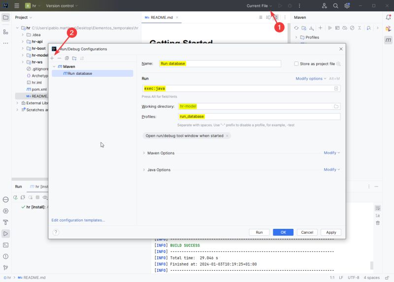Open Code With Me user icon

(325, 6)
